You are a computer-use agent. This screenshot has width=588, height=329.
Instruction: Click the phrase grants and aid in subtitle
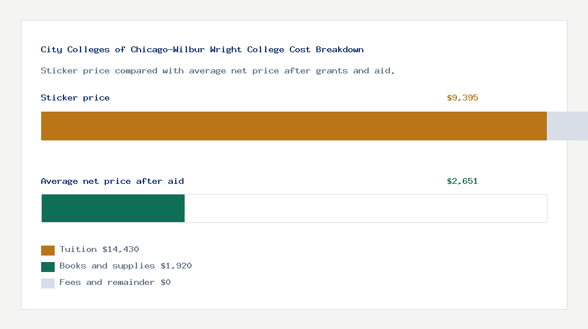354,71
